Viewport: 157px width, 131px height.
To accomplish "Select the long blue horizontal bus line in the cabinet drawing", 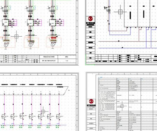I will tap(128, 48).
